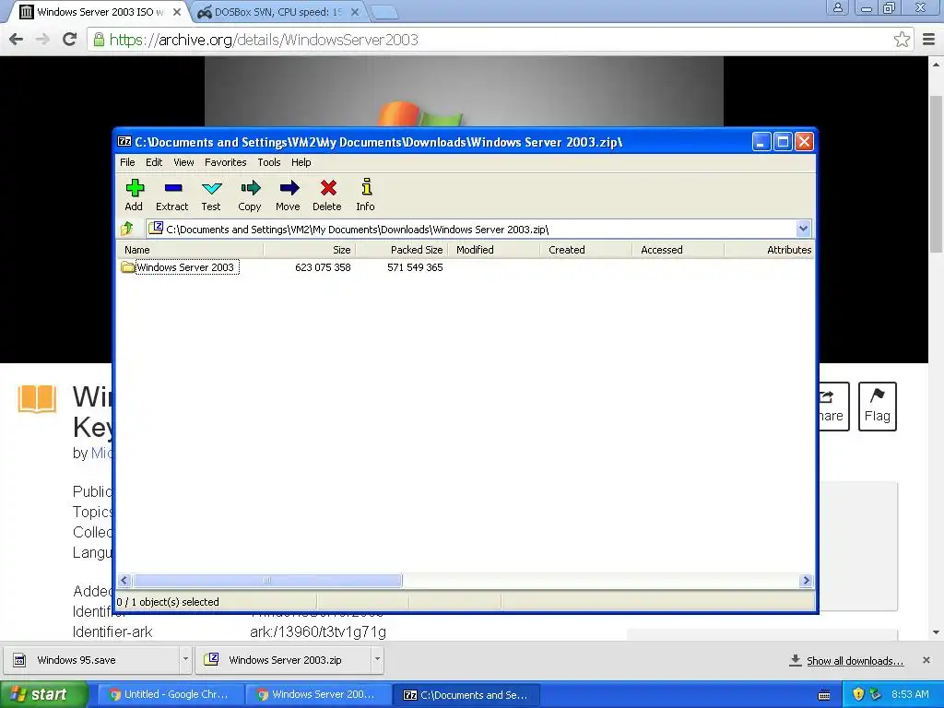This screenshot has width=944, height=708.
Task: Click the horizontal scrollbar right arrow
Action: point(806,581)
